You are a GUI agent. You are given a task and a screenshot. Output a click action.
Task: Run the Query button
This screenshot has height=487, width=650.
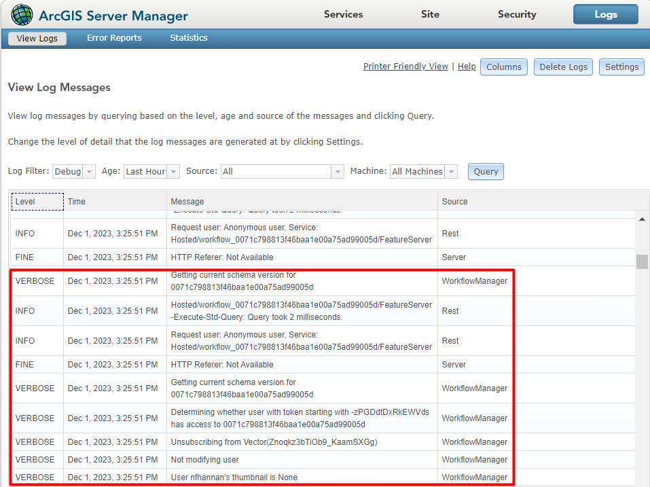coord(485,171)
